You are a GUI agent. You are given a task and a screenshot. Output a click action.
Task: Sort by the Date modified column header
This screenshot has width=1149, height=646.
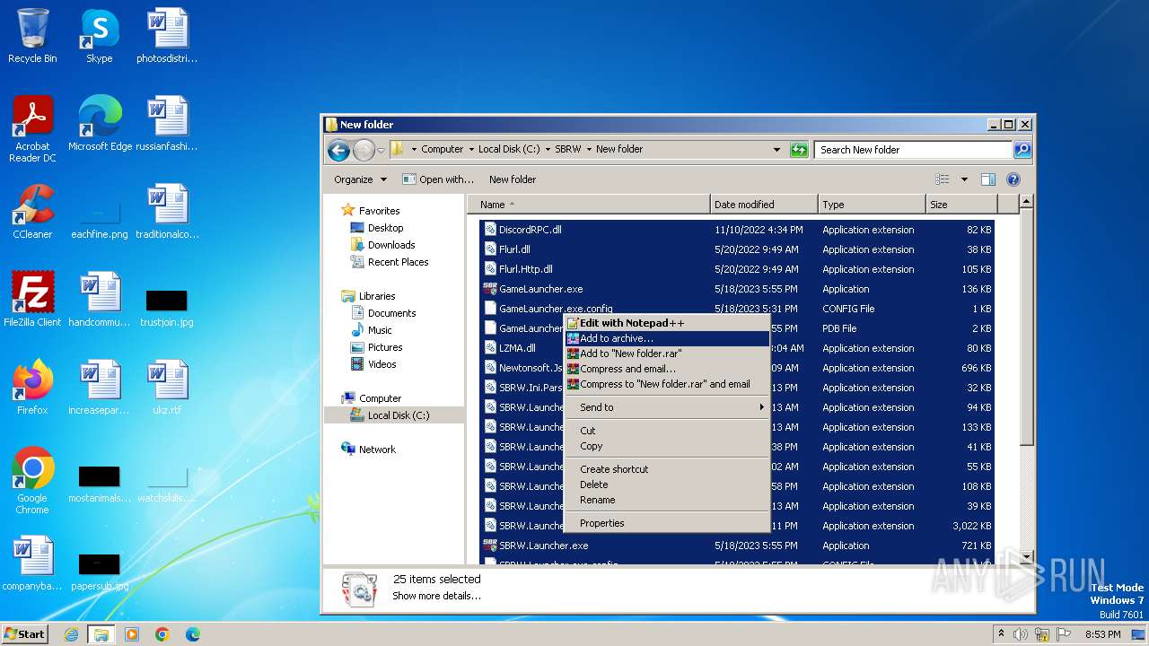point(764,205)
